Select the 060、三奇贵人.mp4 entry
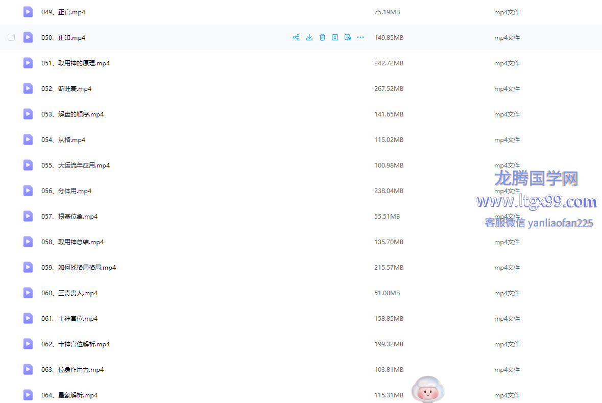The width and height of the screenshot is (602, 403). pyautogui.click(x=69, y=293)
